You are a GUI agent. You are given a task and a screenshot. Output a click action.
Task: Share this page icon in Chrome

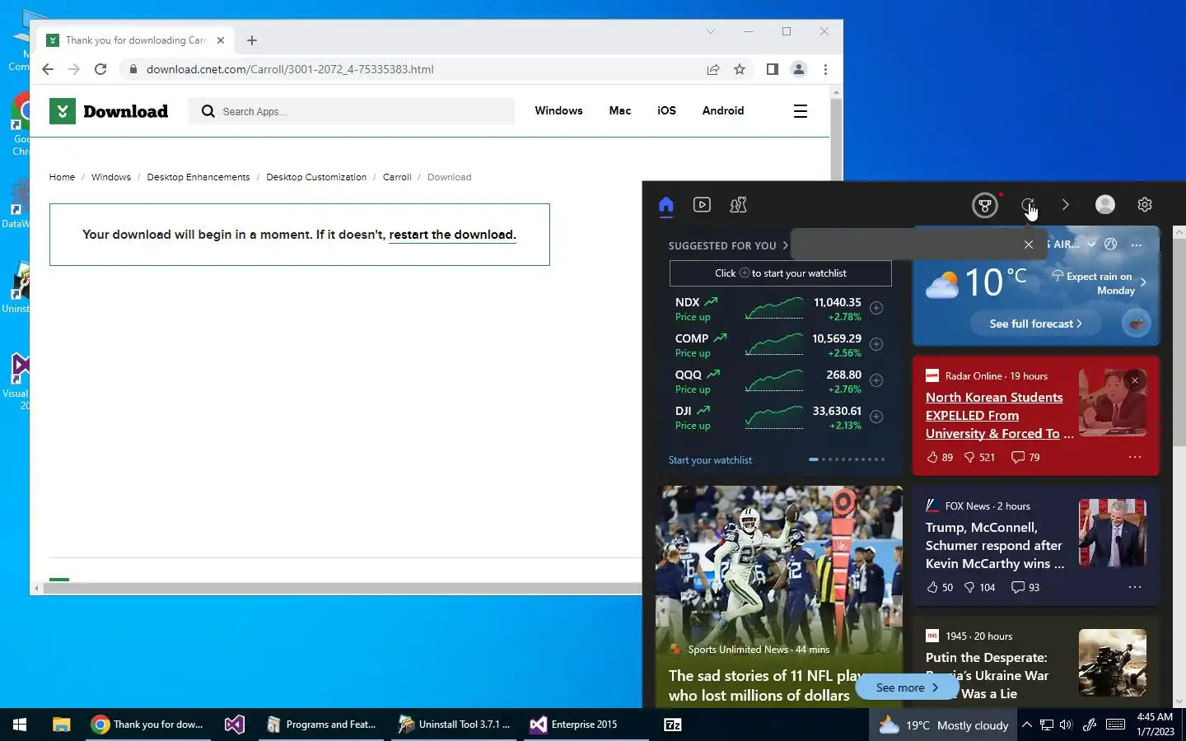713,69
